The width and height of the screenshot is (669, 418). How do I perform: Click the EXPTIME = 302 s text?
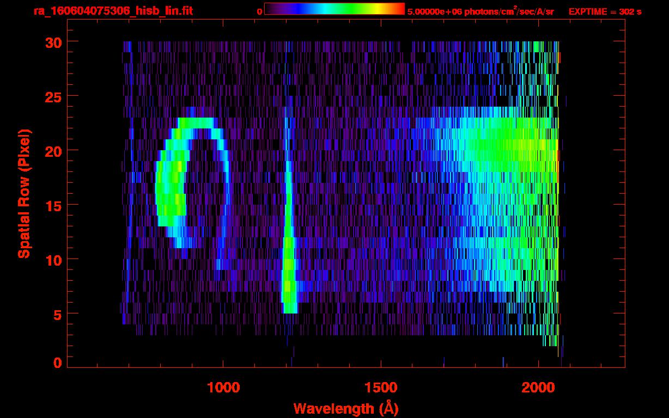pyautogui.click(x=605, y=11)
